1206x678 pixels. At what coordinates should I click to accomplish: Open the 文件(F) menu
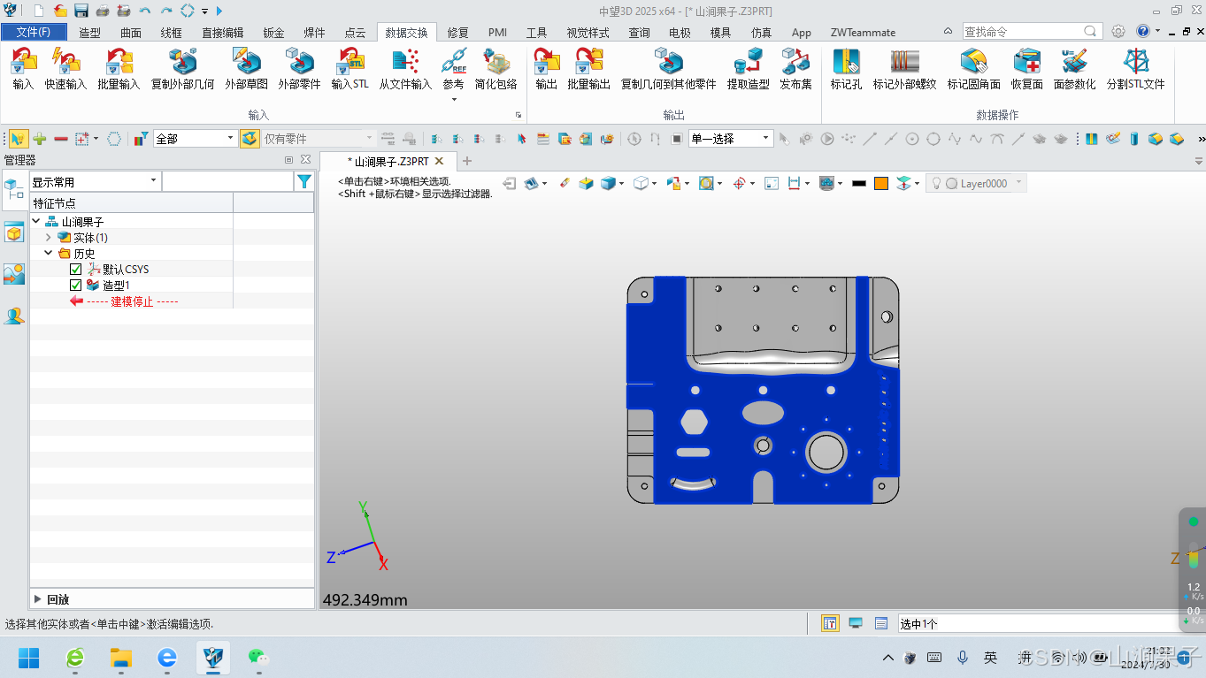click(x=34, y=32)
